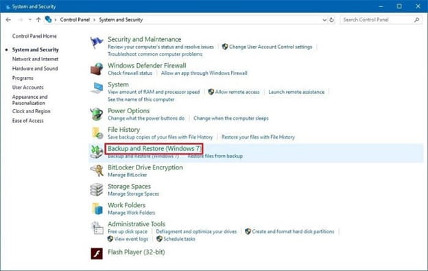Click the Control Panel icon in address bar
428x271 pixels.
pyautogui.click(x=48, y=19)
